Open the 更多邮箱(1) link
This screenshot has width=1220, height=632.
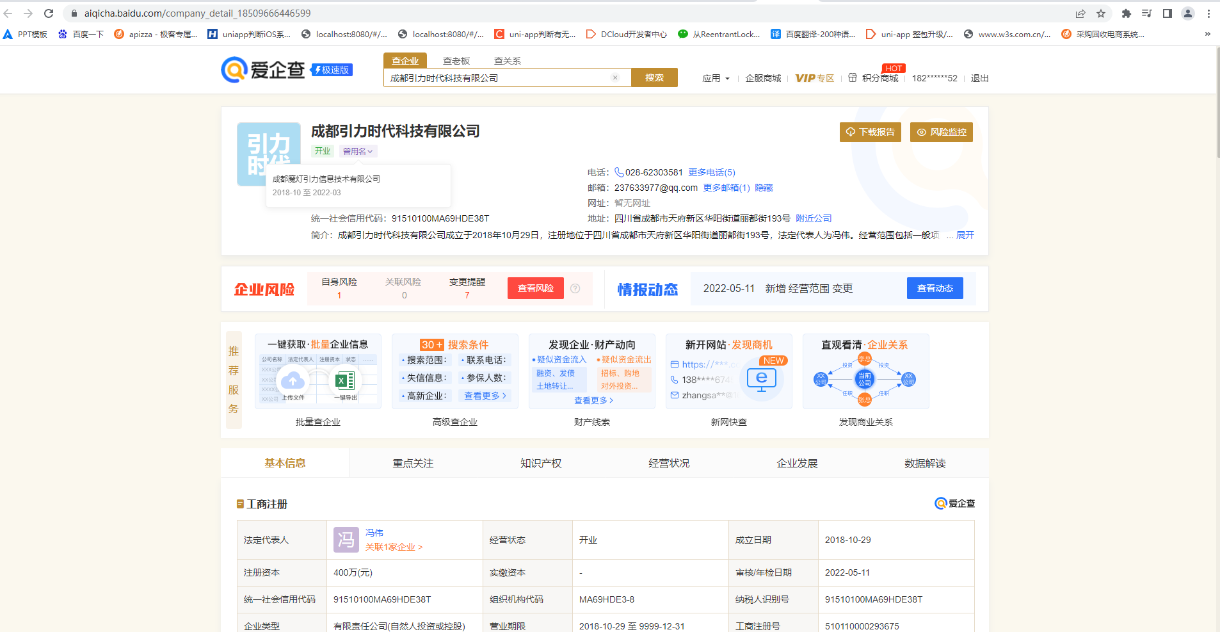coord(726,188)
